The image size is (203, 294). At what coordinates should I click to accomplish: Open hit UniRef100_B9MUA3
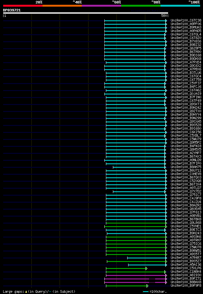click(x=186, y=28)
